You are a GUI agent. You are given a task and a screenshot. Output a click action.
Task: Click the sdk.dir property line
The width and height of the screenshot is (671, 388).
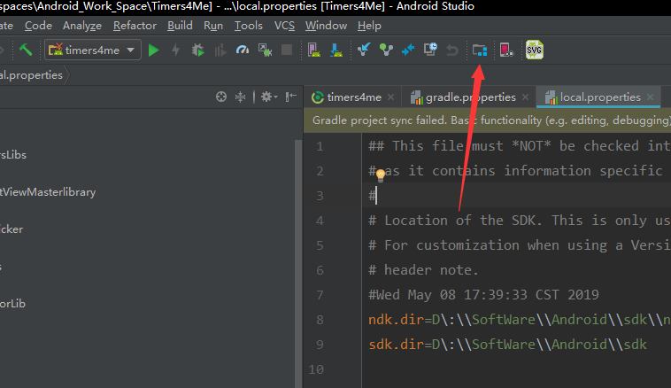(x=507, y=345)
